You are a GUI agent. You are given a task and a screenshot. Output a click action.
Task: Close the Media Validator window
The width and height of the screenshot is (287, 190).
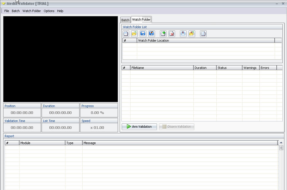(x=283, y=4)
